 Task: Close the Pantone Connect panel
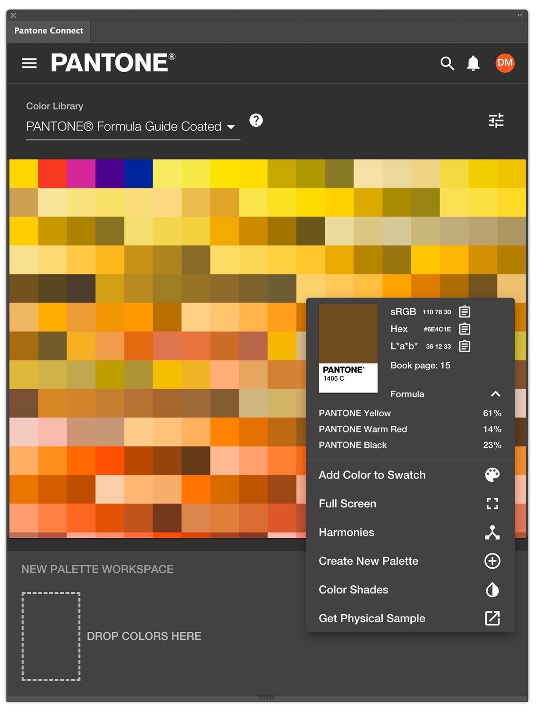coord(13,15)
